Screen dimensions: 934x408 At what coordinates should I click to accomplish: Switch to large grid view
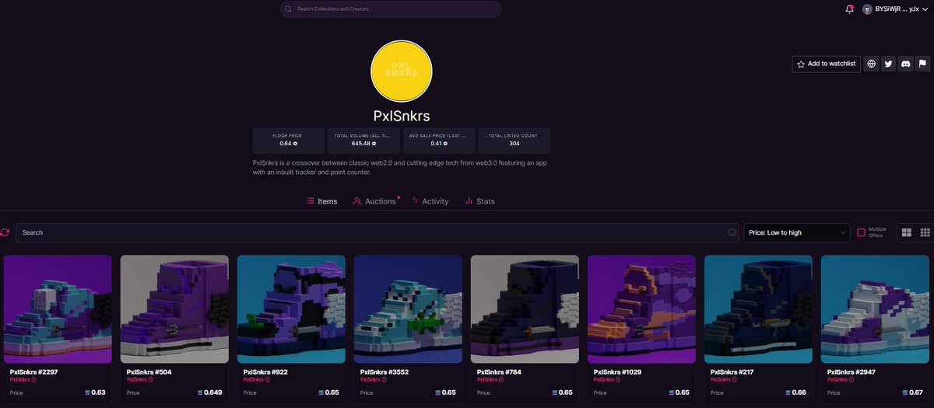click(907, 232)
